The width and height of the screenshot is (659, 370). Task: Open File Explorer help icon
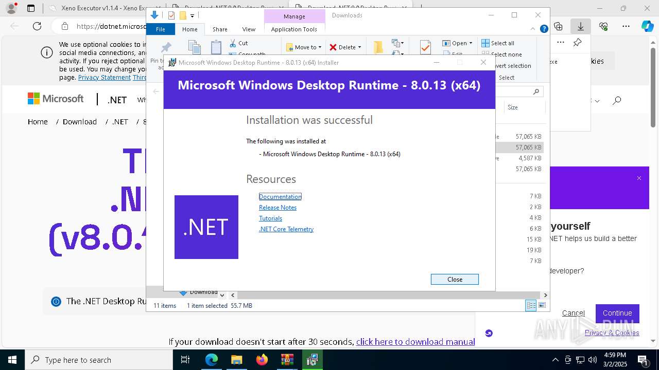coord(544,29)
